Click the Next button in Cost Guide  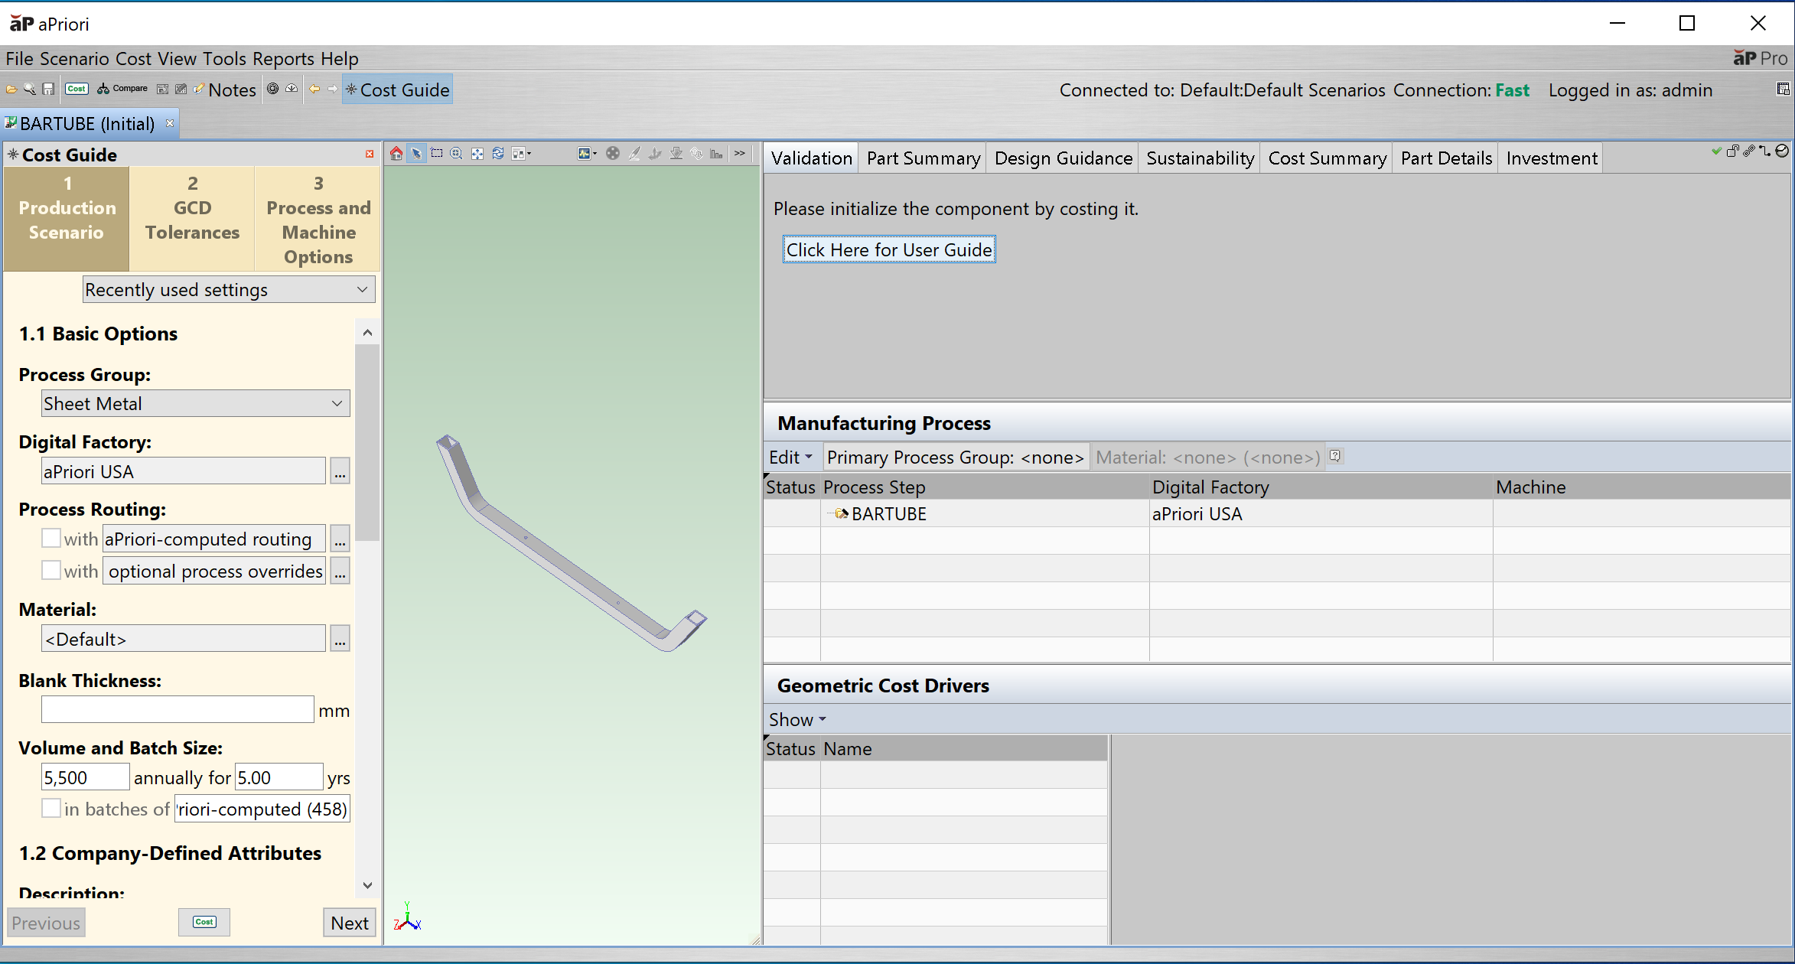coord(350,923)
